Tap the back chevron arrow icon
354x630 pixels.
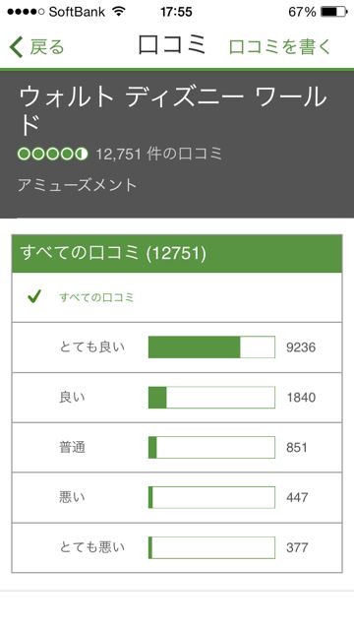[x=17, y=47]
